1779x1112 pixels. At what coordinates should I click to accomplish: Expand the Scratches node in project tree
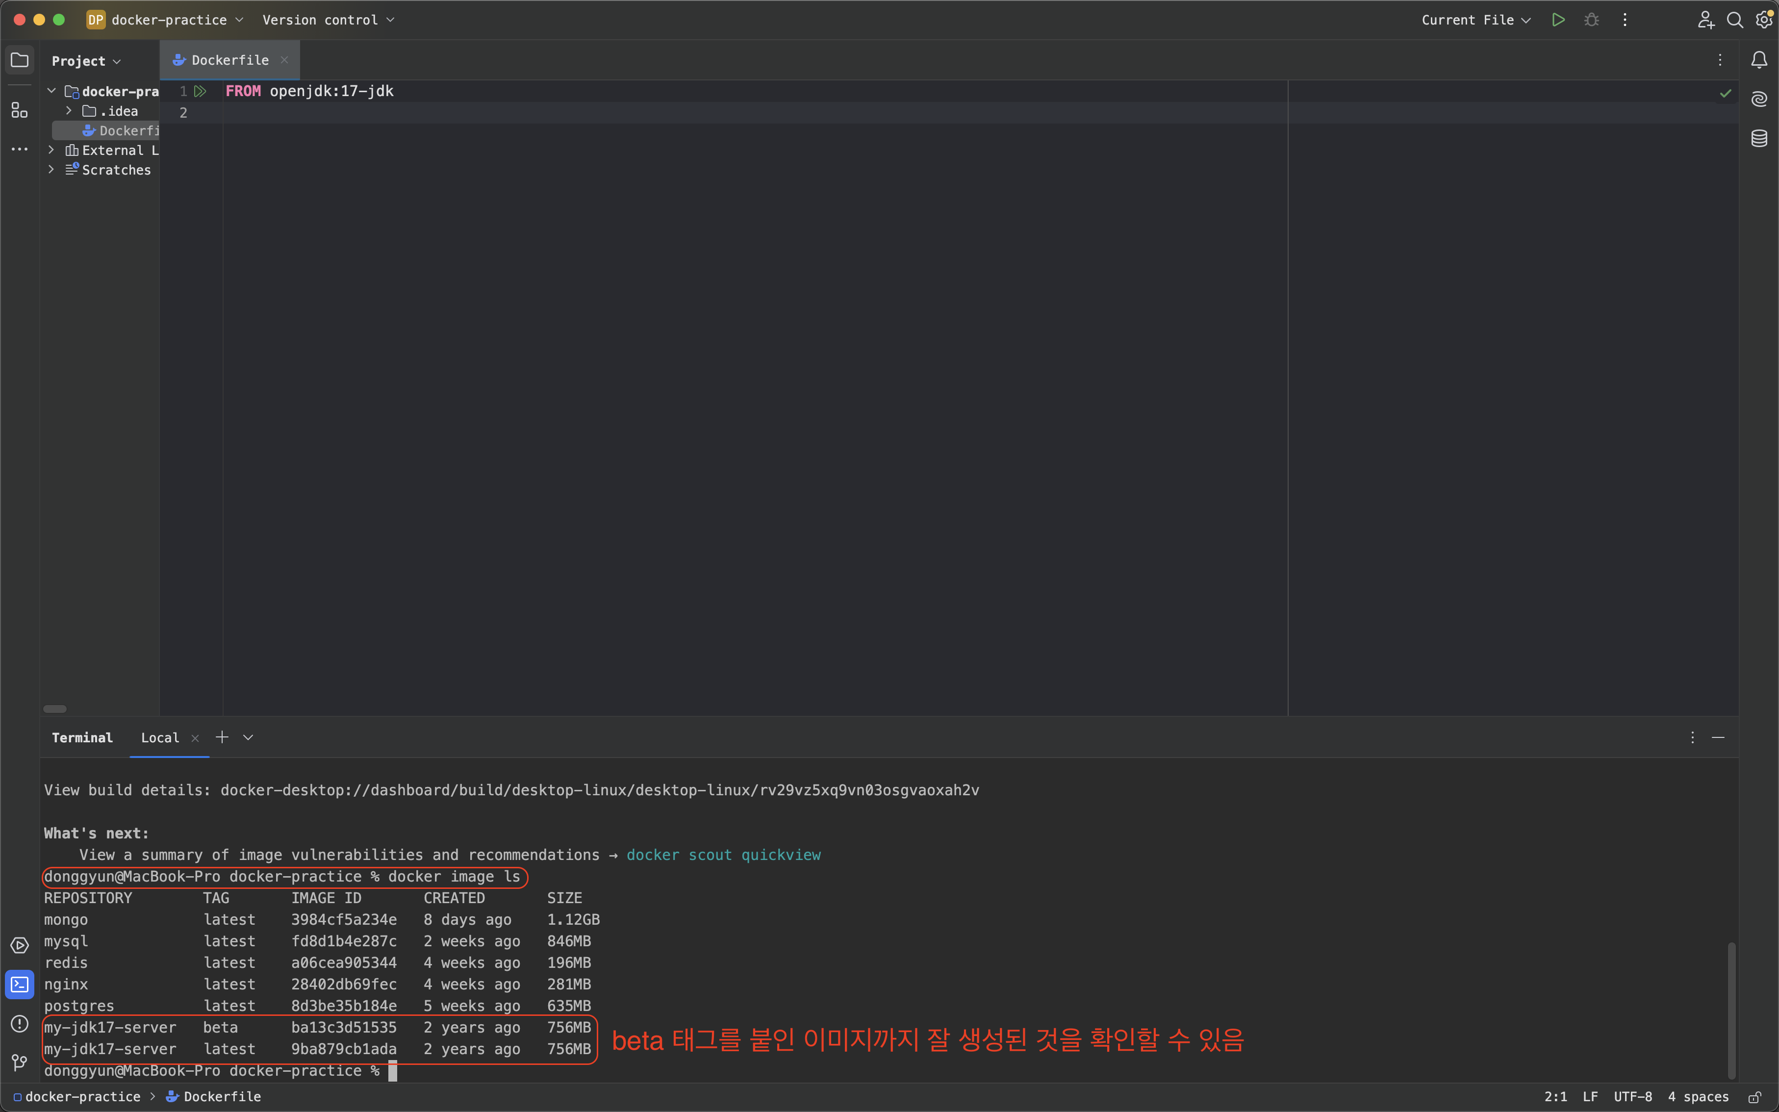(x=51, y=170)
